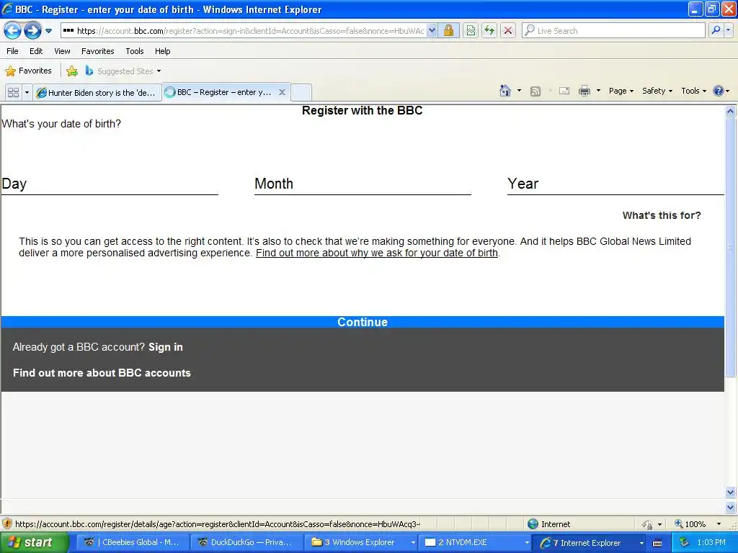
Task: Toggle the Compatibility View icon
Action: [x=471, y=30]
